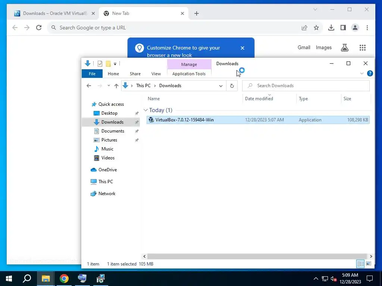Open Chrome's tab search chevron

(315, 9)
